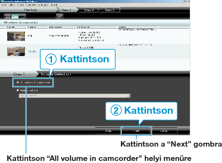Open the File menu
This screenshot has height=163, width=222.
click(4, 5)
